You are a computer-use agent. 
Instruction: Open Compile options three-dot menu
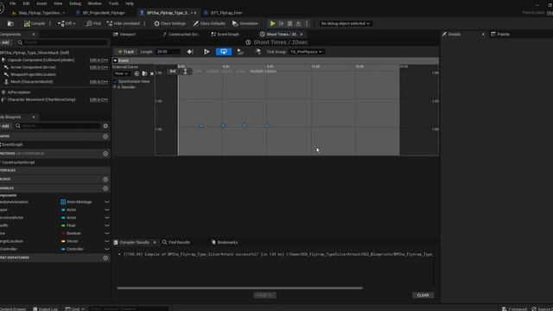click(50, 23)
